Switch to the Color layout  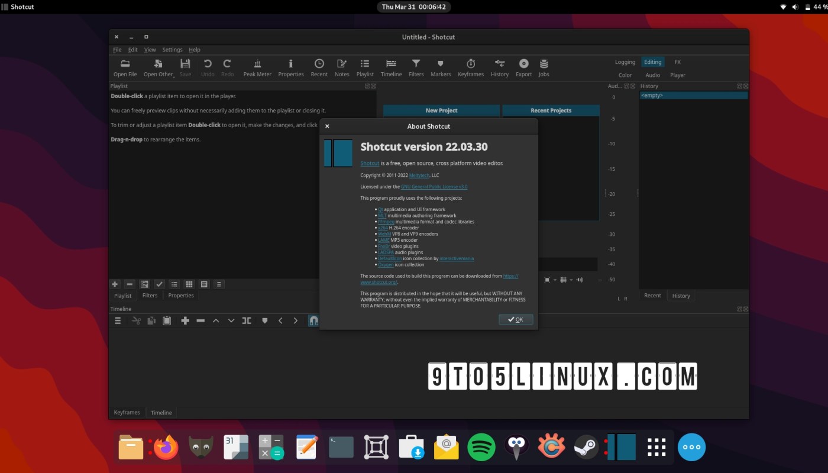point(625,75)
